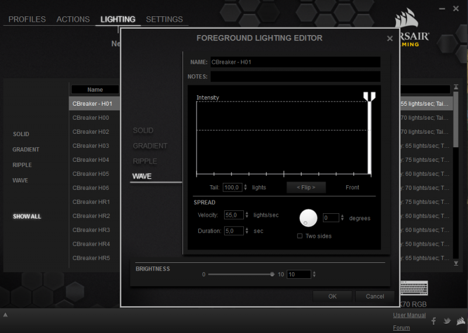468x333 pixels.
Task: Click the Brightness slider track
Action: 241,274
